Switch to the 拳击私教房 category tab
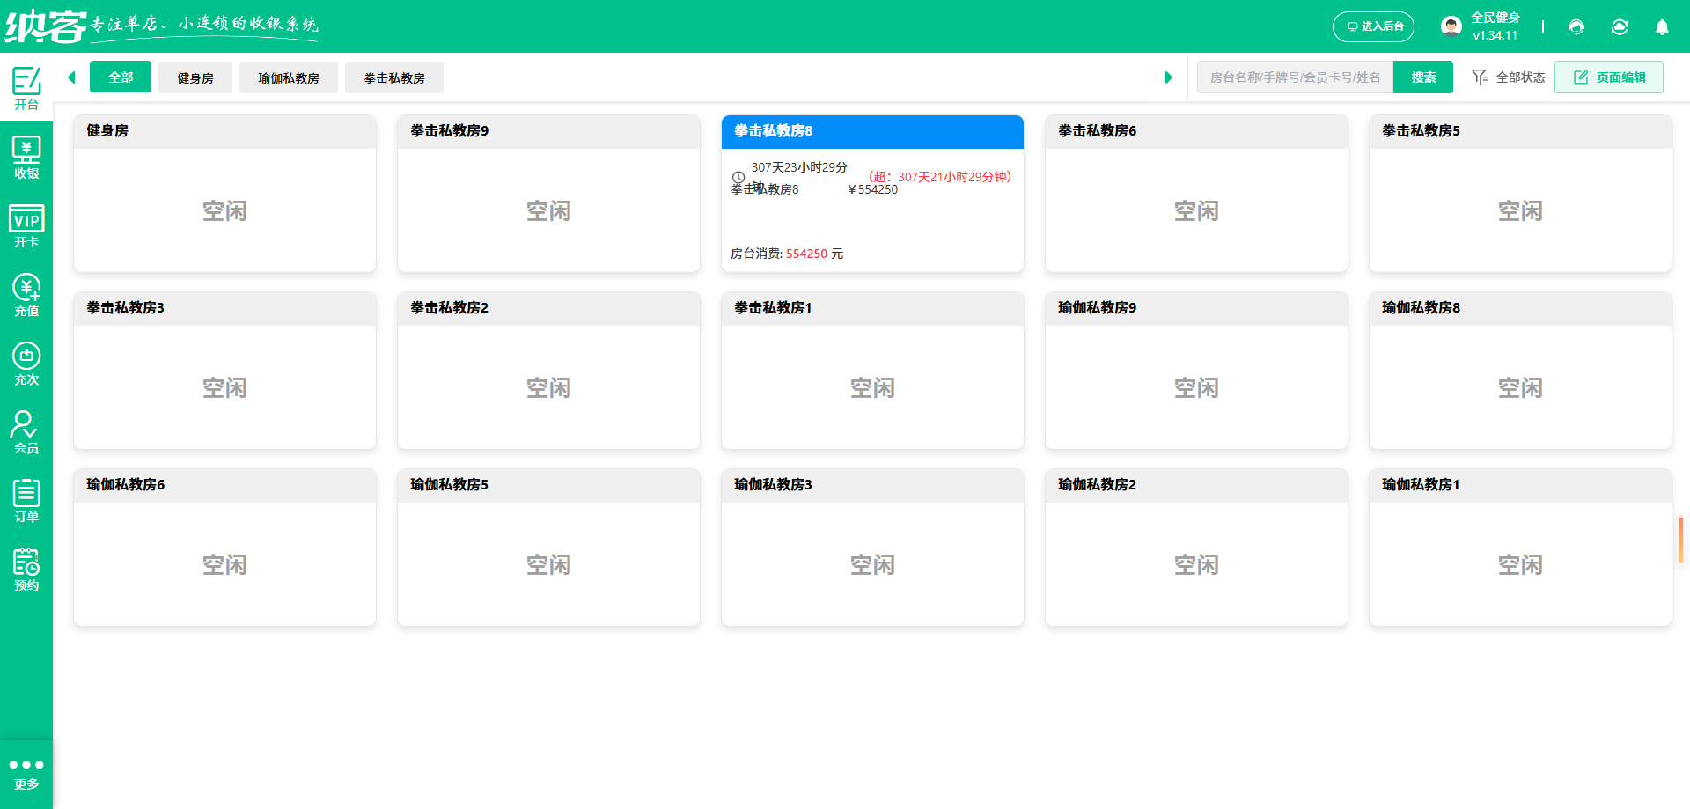The image size is (1690, 809). pyautogui.click(x=394, y=77)
